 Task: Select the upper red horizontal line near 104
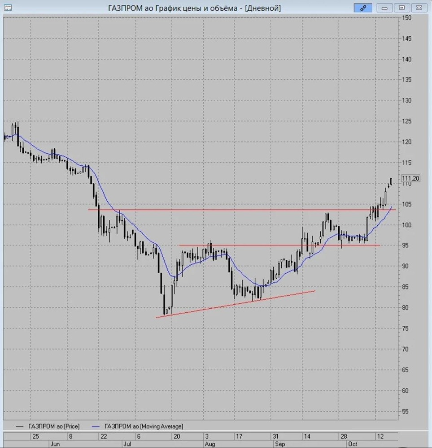(x=242, y=210)
